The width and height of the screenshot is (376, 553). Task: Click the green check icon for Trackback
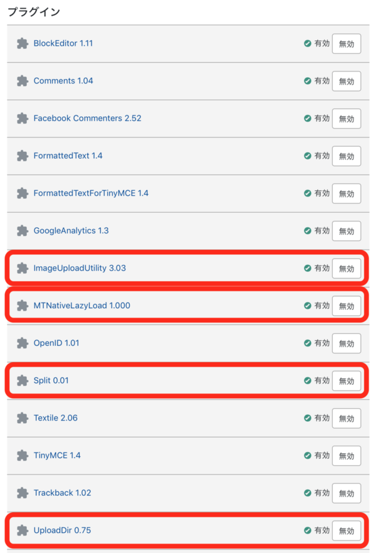click(x=308, y=493)
